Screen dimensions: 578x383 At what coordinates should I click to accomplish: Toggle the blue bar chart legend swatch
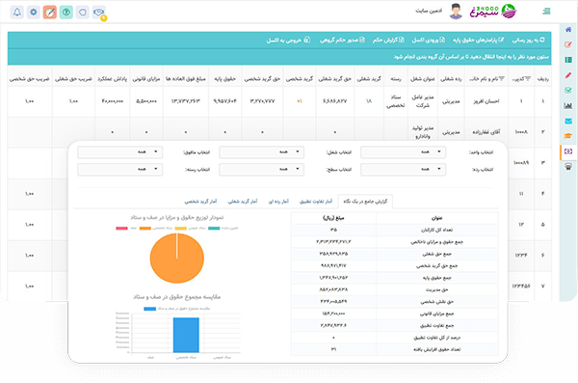(149, 309)
